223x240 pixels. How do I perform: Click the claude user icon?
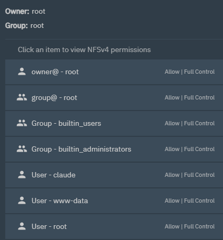pyautogui.click(x=22, y=175)
